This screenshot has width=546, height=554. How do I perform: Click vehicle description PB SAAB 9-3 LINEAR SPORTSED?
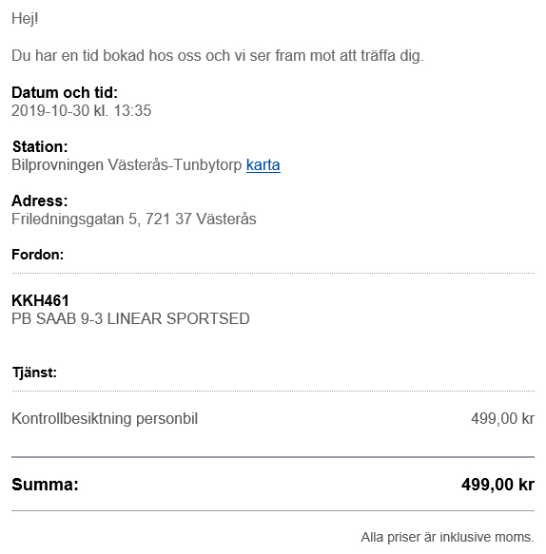(130, 318)
